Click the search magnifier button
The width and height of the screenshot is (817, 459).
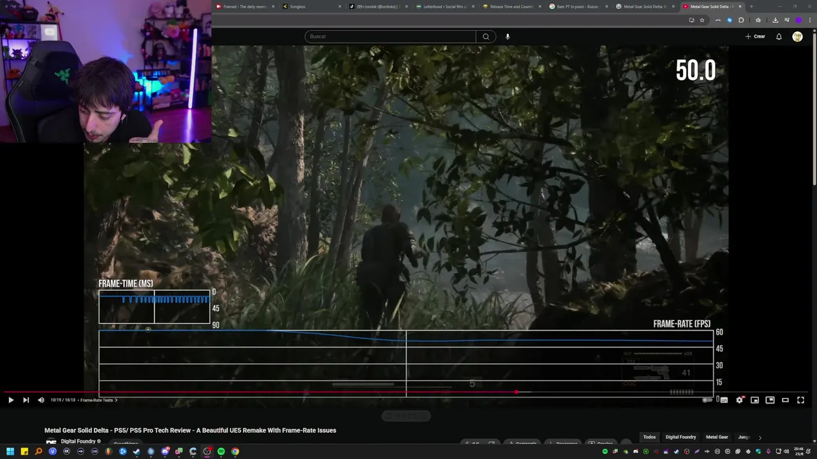click(x=486, y=36)
